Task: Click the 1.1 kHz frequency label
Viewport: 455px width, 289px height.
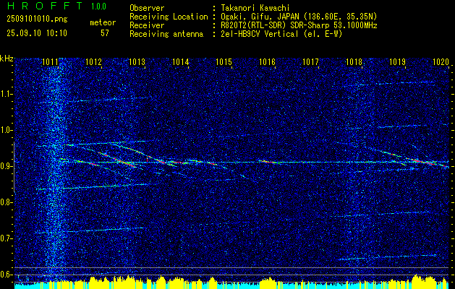Action: (x=7, y=94)
